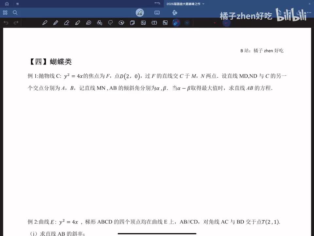The width and height of the screenshot is (314, 236).
Task: Activate the highlighted Laser pointer tool
Action: (x=176, y=23)
